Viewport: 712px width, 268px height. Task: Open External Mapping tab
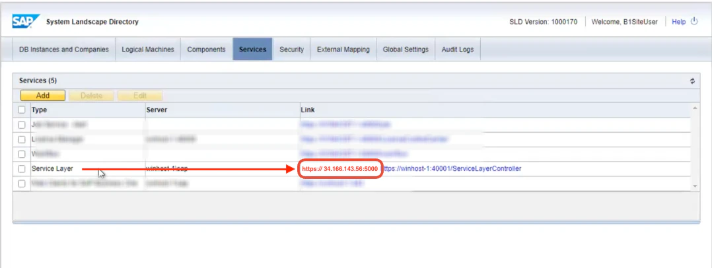pyautogui.click(x=343, y=50)
